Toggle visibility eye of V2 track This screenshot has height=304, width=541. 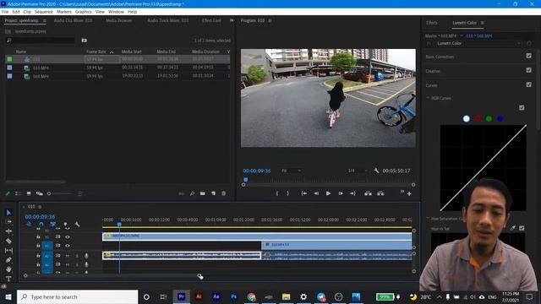(x=68, y=237)
